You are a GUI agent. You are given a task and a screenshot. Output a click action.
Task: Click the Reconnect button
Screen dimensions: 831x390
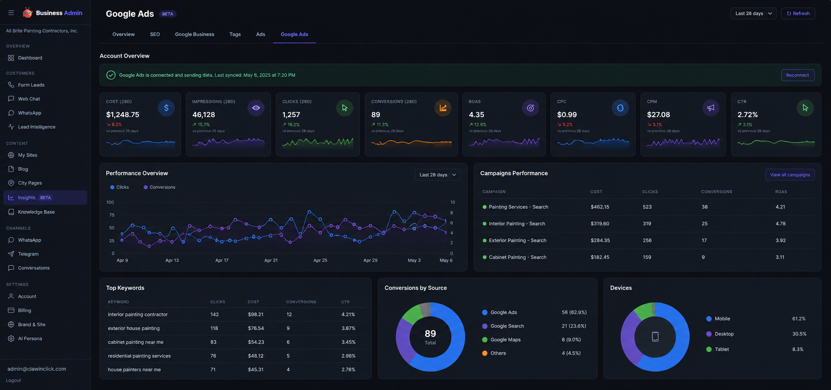pyautogui.click(x=797, y=75)
